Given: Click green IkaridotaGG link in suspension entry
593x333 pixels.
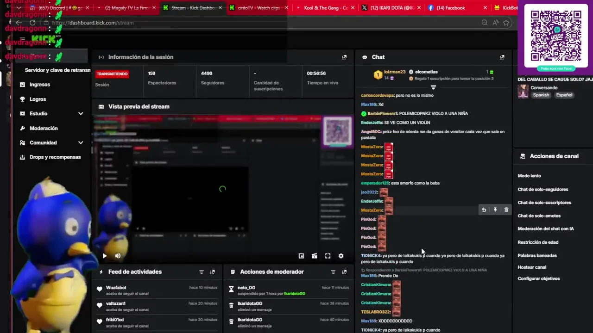Looking at the screenshot, I should pyautogui.click(x=295, y=294).
